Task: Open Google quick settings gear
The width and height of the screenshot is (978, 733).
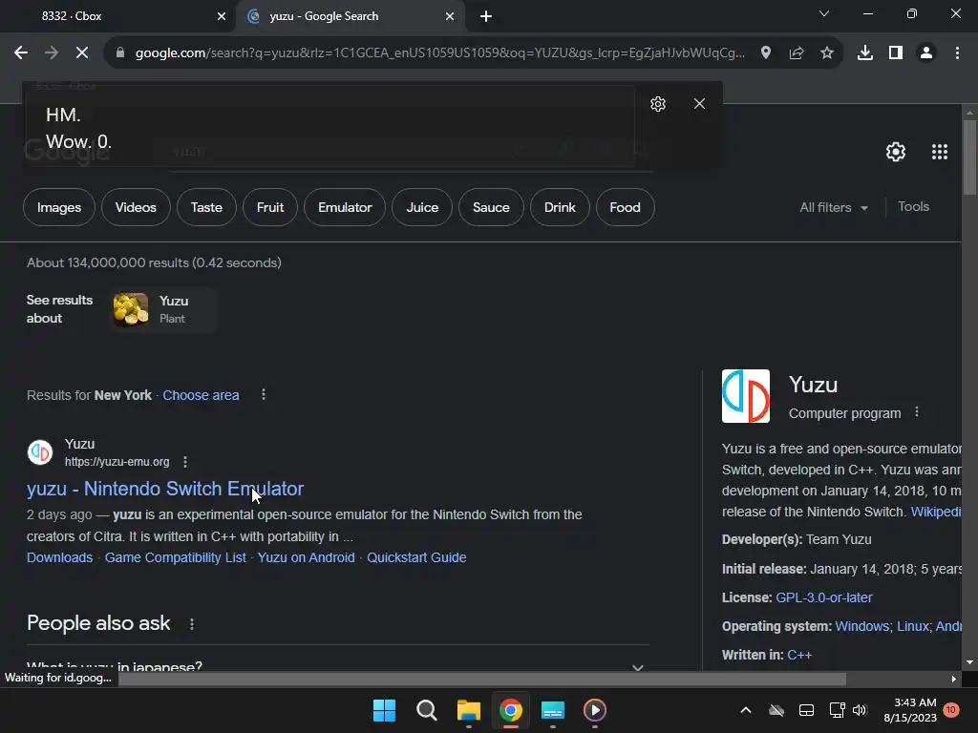Action: click(896, 152)
